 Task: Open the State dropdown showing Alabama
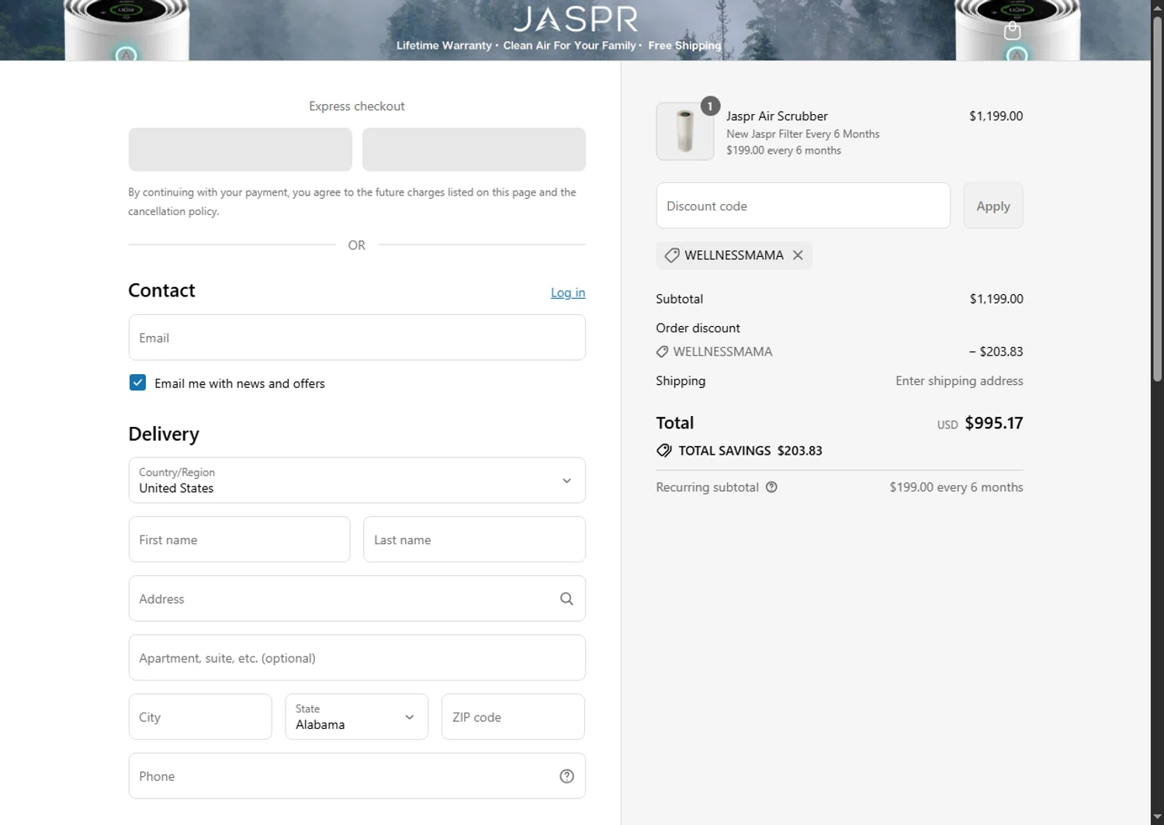357,716
